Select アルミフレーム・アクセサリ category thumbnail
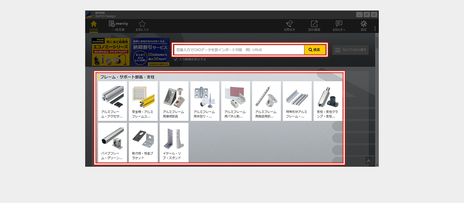The image size is (464, 203). click(112, 101)
